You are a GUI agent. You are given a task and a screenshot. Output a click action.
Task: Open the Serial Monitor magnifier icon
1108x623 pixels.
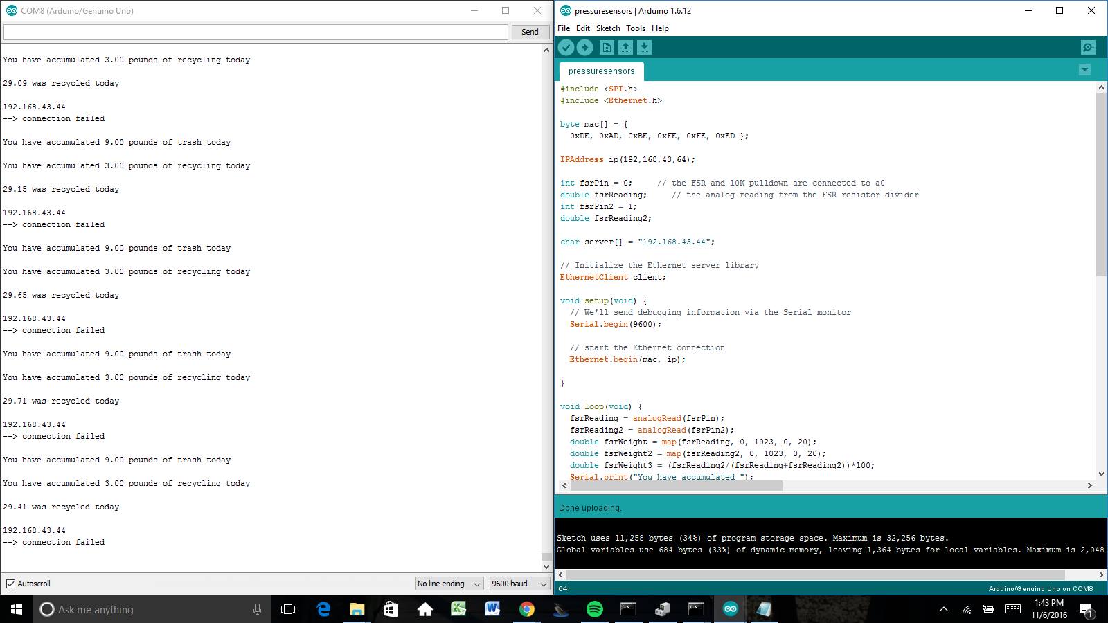pos(1088,47)
